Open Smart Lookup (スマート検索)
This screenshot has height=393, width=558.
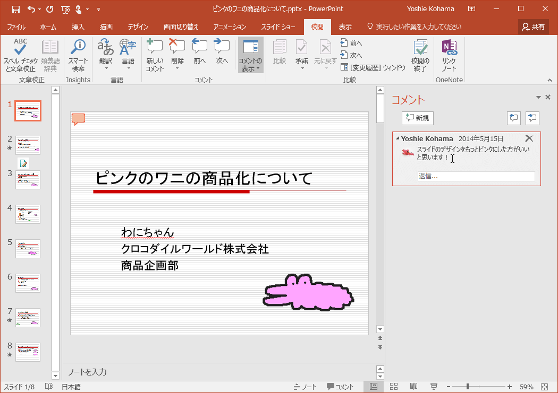[x=78, y=56]
